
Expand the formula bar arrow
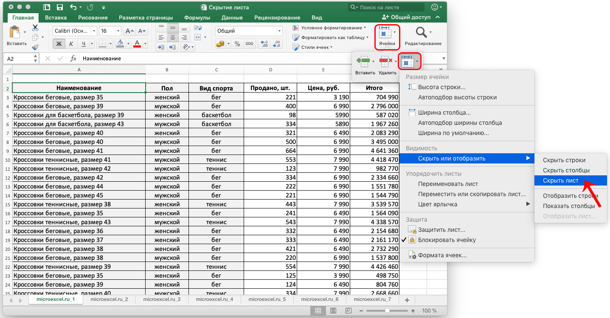pyautogui.click(x=444, y=59)
